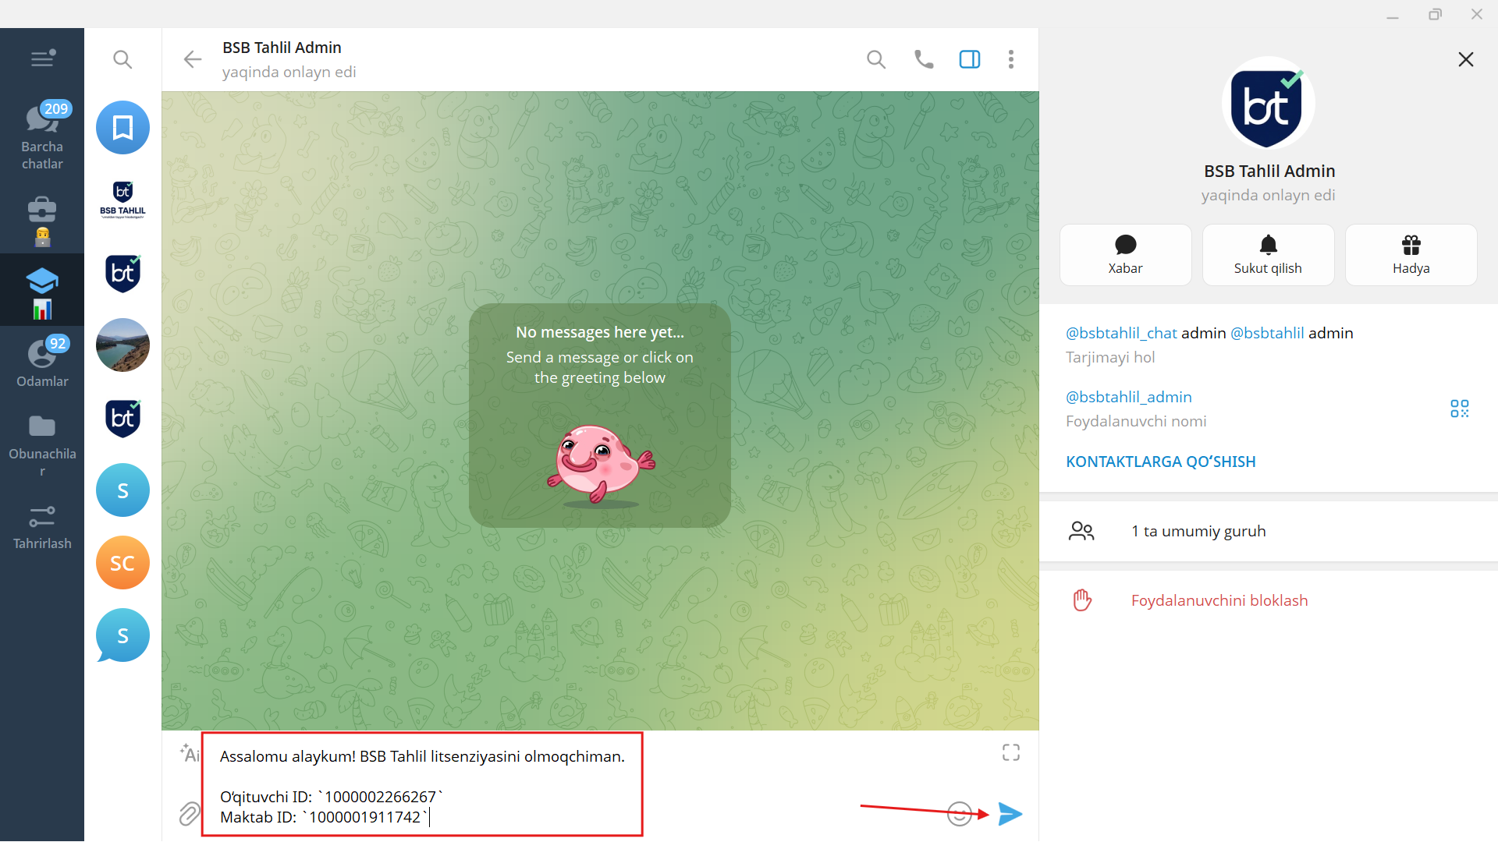The width and height of the screenshot is (1498, 842).
Task: Open the bt avatar chat below BSB TAHLIL
Action: (122, 272)
